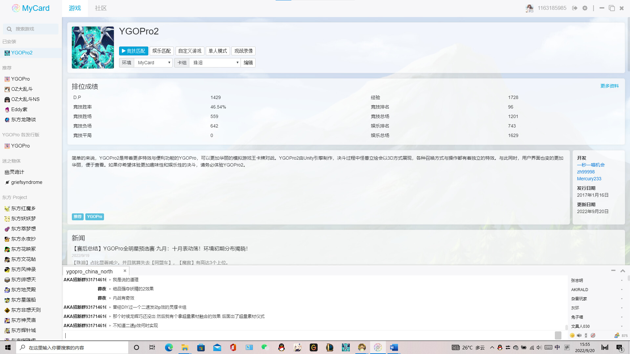The width and height of the screenshot is (630, 354).
Task: Collapse the chat panel with chevron
Action: point(623,271)
